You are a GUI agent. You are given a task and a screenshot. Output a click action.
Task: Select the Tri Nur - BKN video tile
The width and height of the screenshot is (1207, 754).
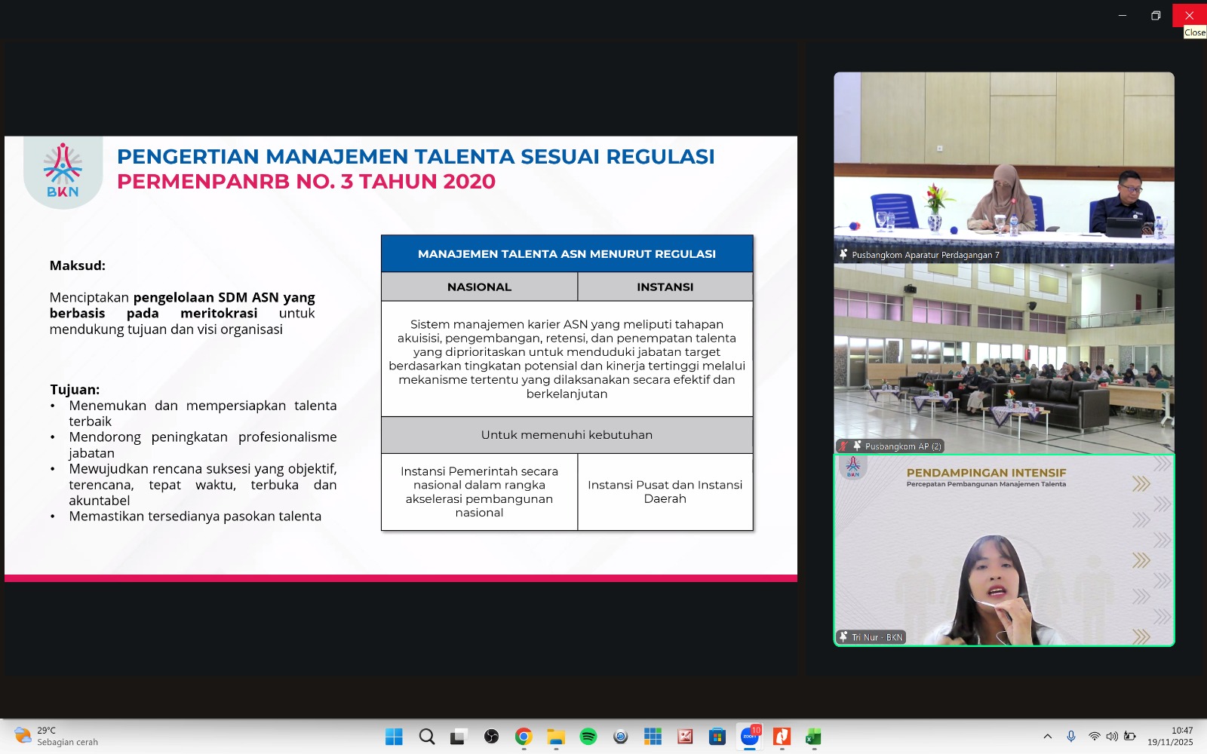tap(1003, 550)
